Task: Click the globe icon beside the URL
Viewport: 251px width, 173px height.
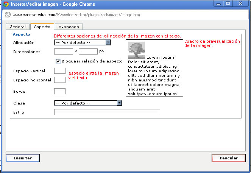Action: point(7,16)
